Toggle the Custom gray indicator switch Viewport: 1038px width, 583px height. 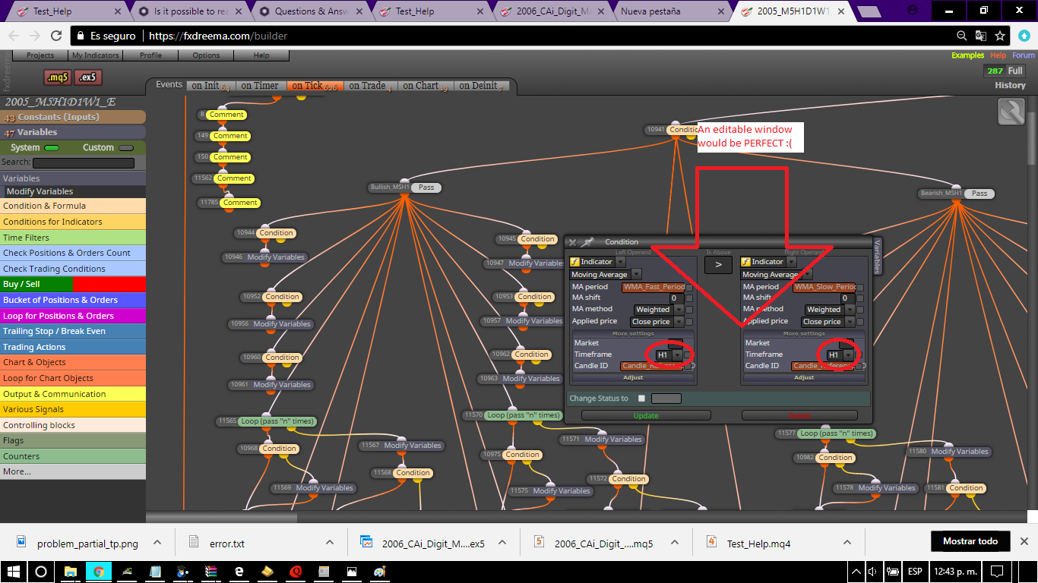(126, 148)
